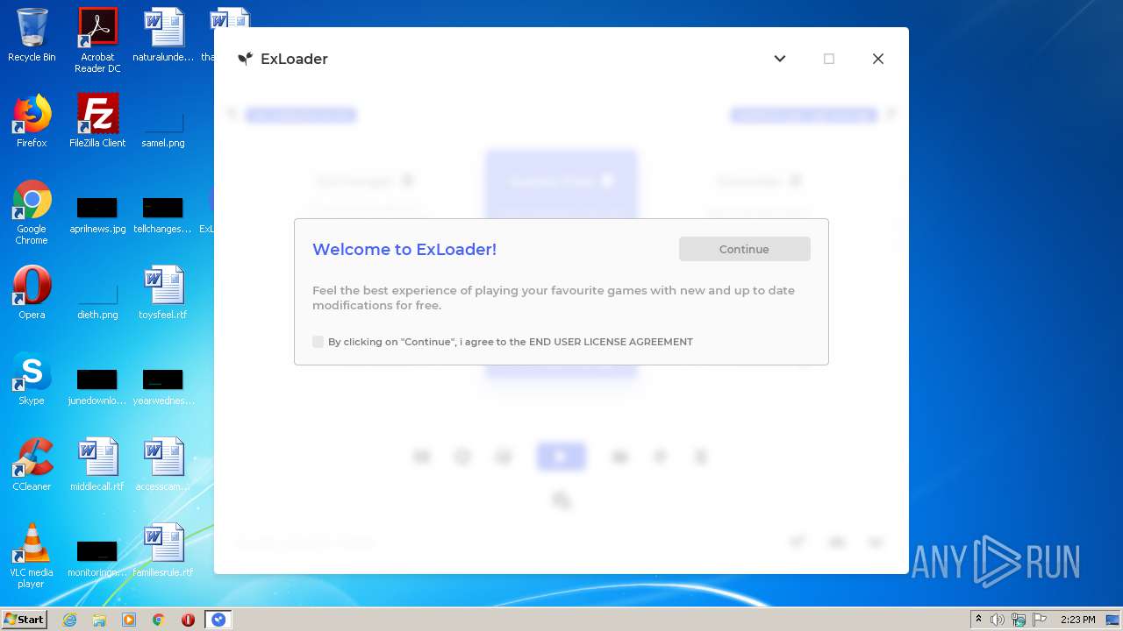Select Firefox desktop shortcut
Viewport: 1123px width, 631px height.
point(32,121)
